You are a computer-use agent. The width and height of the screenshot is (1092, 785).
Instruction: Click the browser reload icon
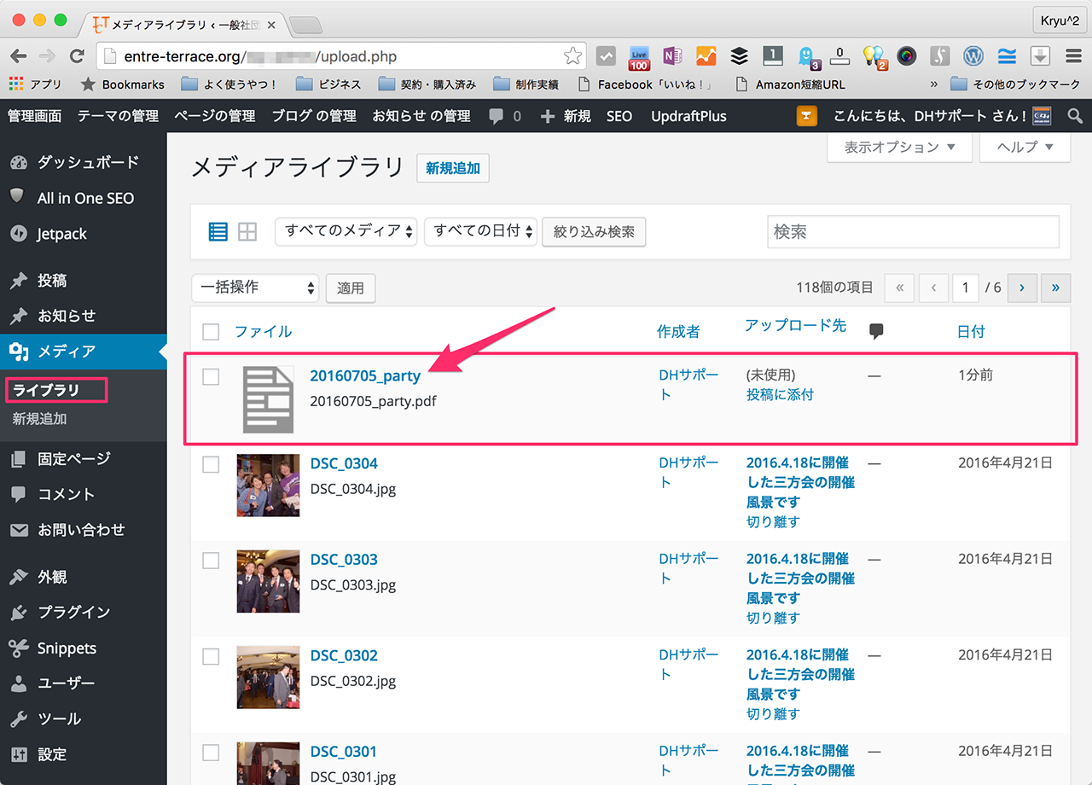(x=77, y=56)
